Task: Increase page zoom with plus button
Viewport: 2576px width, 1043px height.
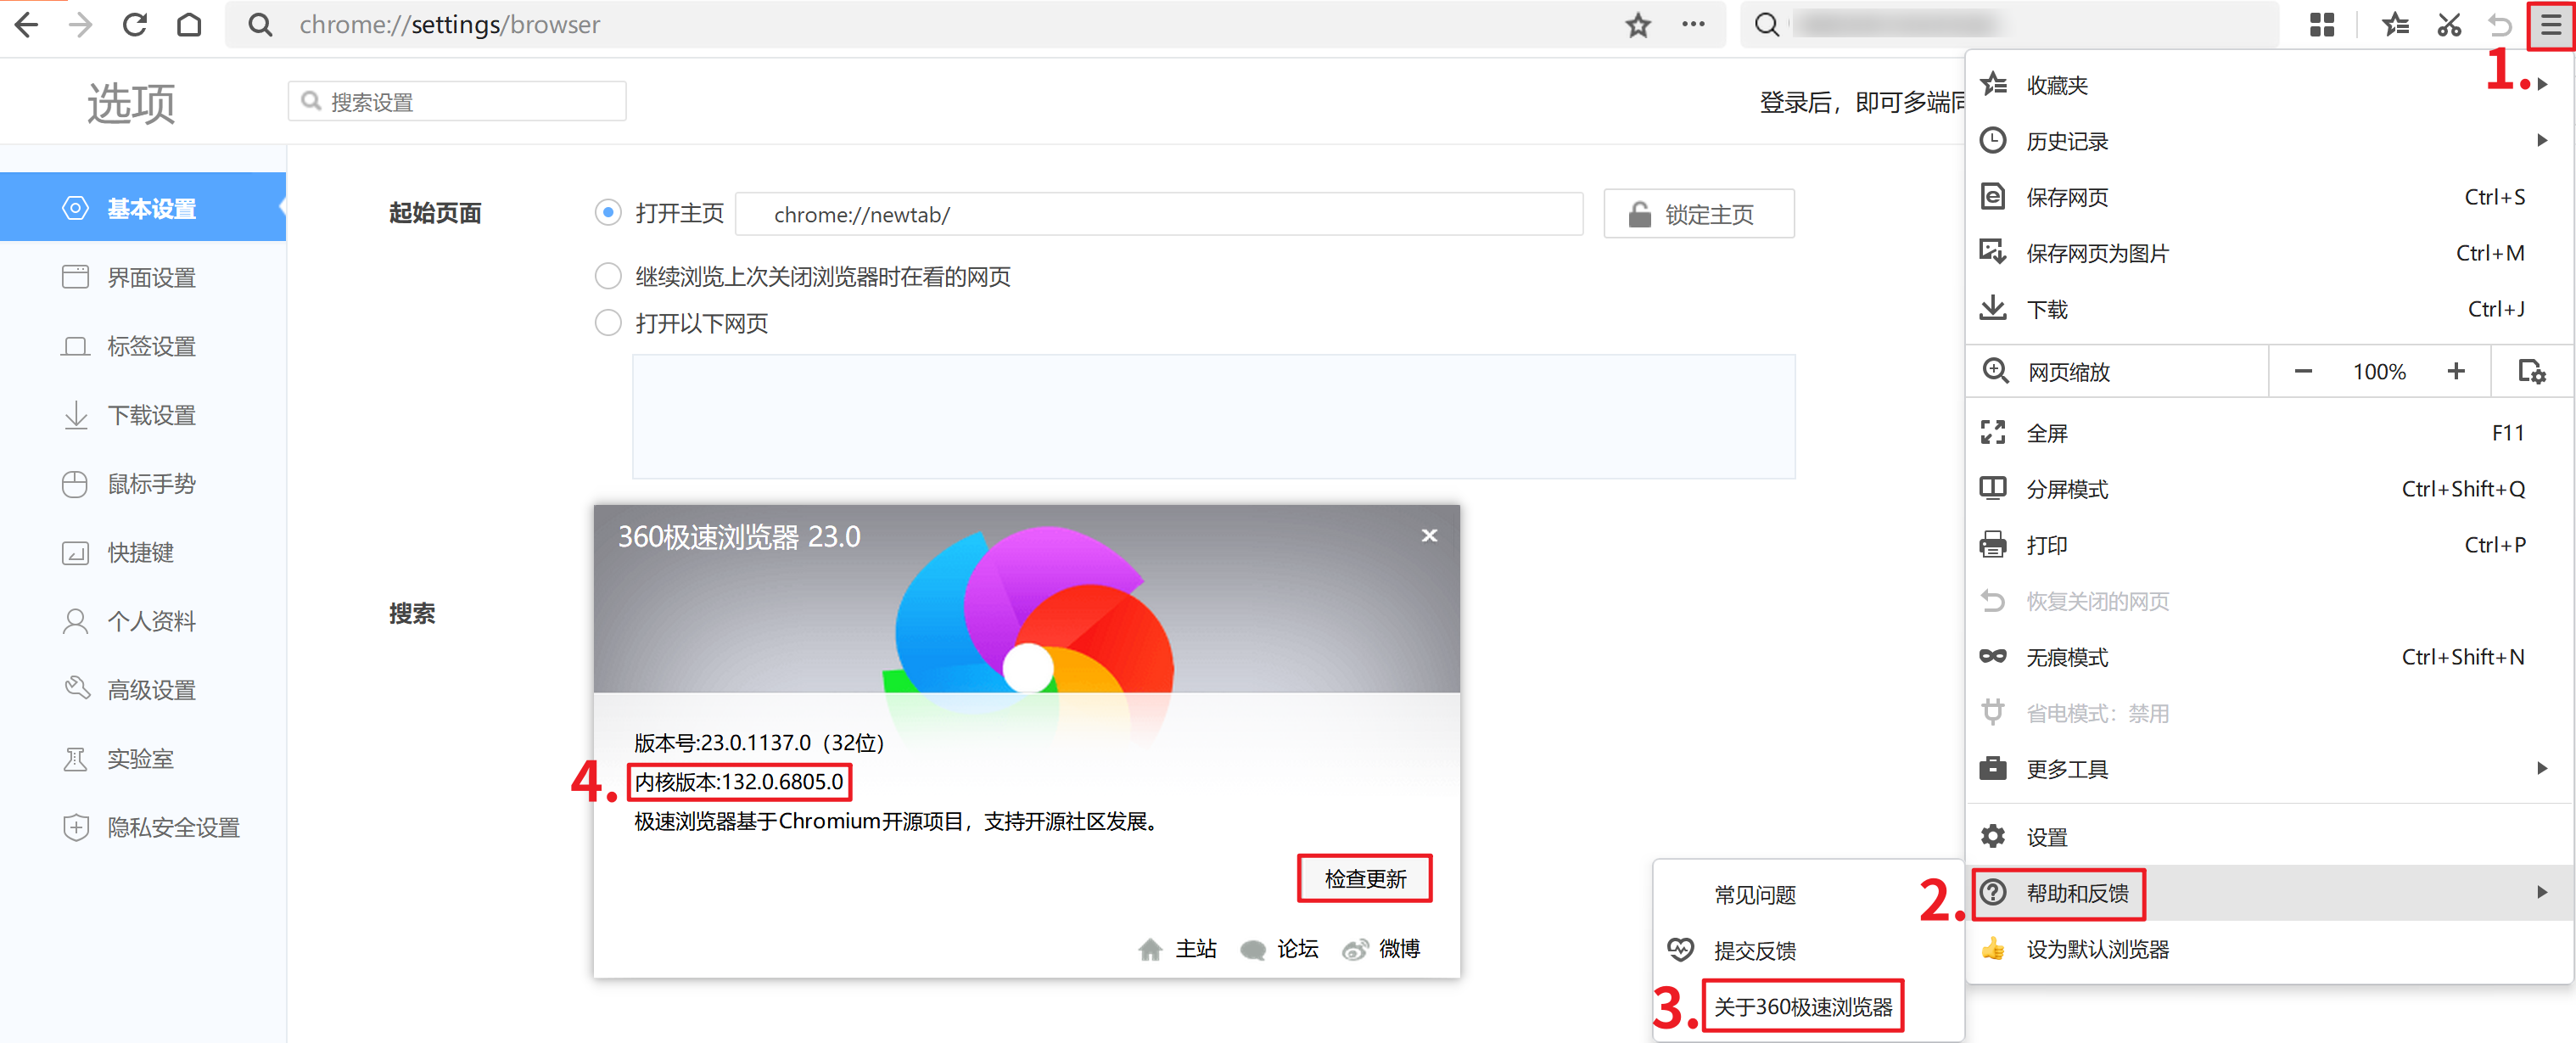Action: [2455, 371]
